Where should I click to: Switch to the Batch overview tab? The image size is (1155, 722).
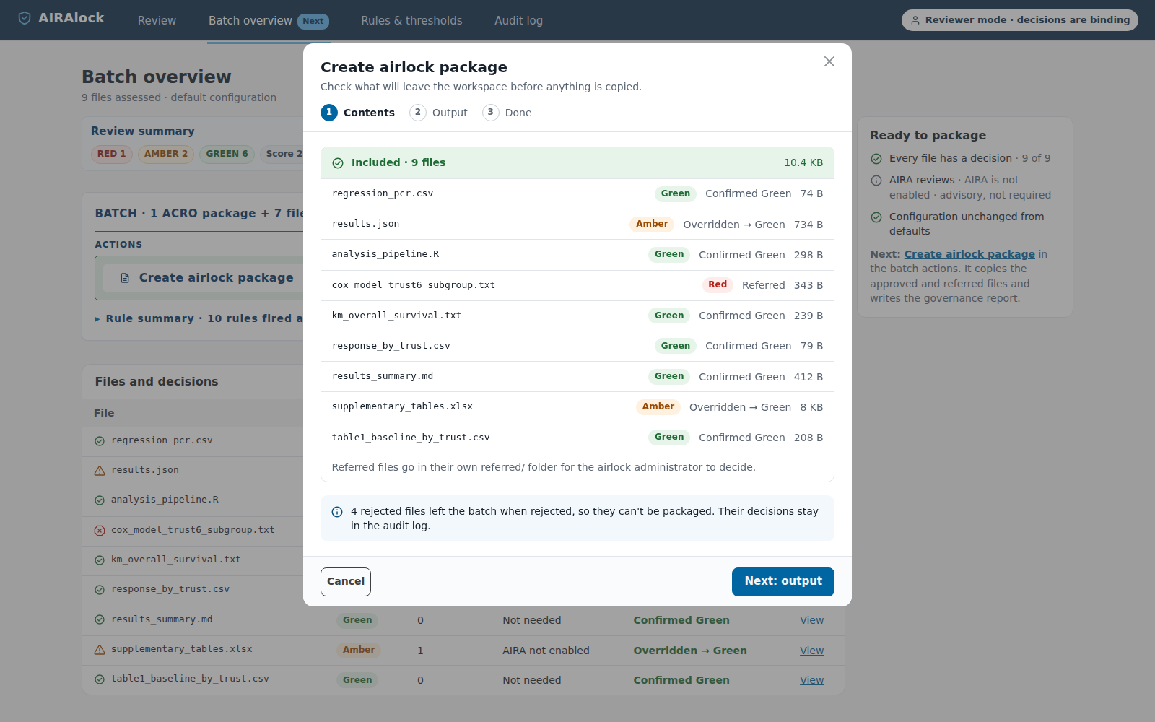pos(268,21)
